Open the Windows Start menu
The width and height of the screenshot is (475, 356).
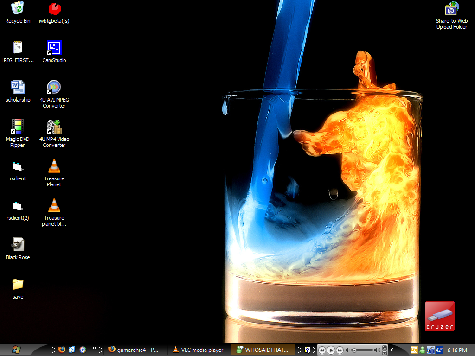(17, 350)
